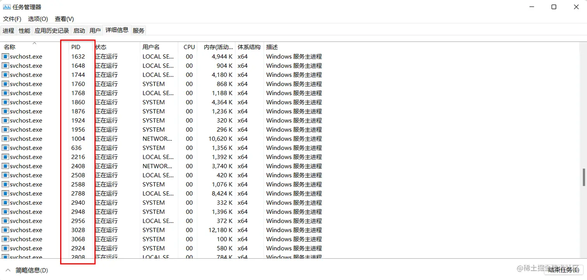Click the Task Manager app icon in title bar
This screenshot has width=587, height=280.
pos(7,7)
